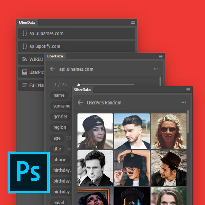The width and height of the screenshot is (205, 205).
Task: Click text lines icon beside Full Name
Action: tap(25, 85)
